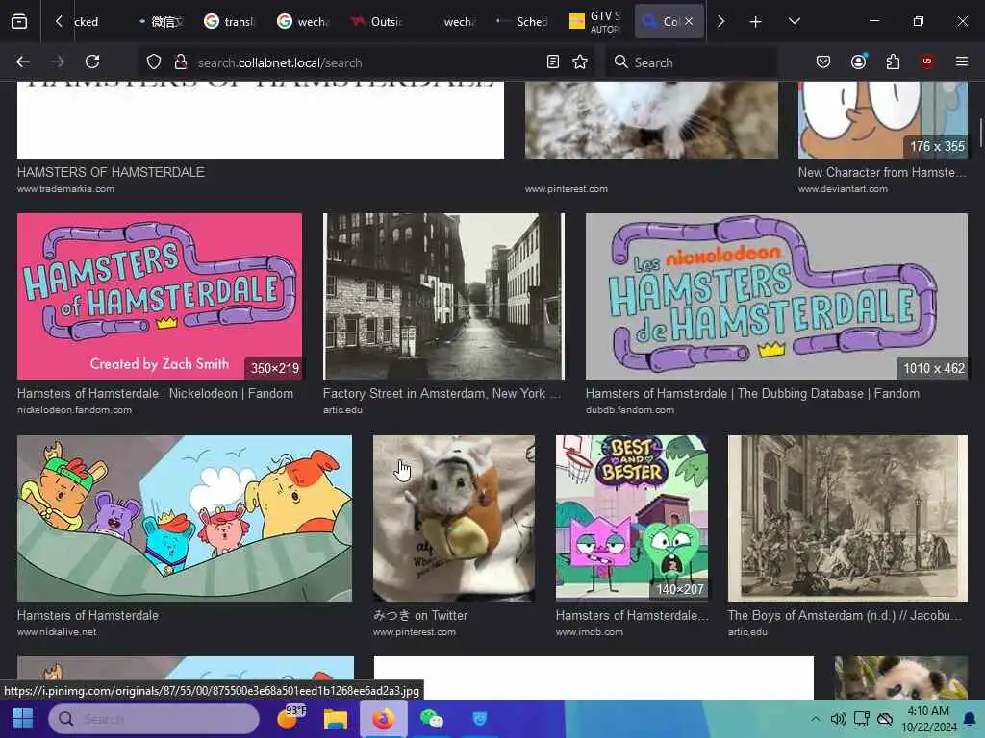Open Firefox View workspace icon
985x738 pixels.
coord(19,22)
